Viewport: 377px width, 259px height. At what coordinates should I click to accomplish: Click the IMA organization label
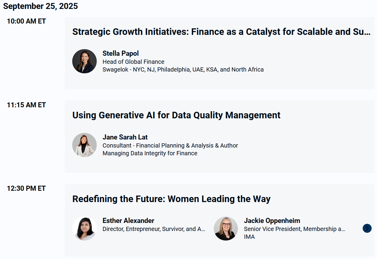(249, 237)
